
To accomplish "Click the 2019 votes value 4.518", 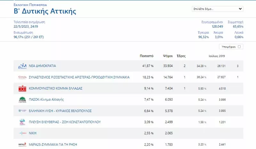I will 222,89.
